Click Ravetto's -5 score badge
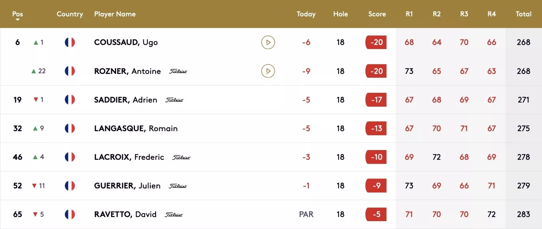Screen dimensions: 542x229 point(376,214)
